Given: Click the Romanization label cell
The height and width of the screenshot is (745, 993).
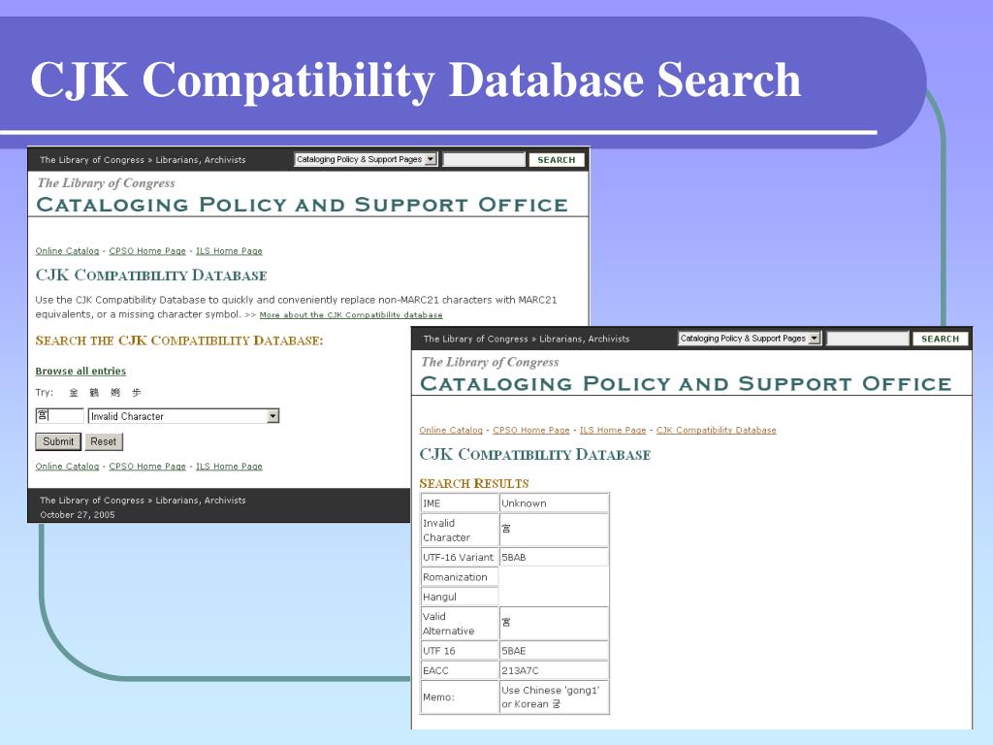Looking at the screenshot, I should click(460, 577).
